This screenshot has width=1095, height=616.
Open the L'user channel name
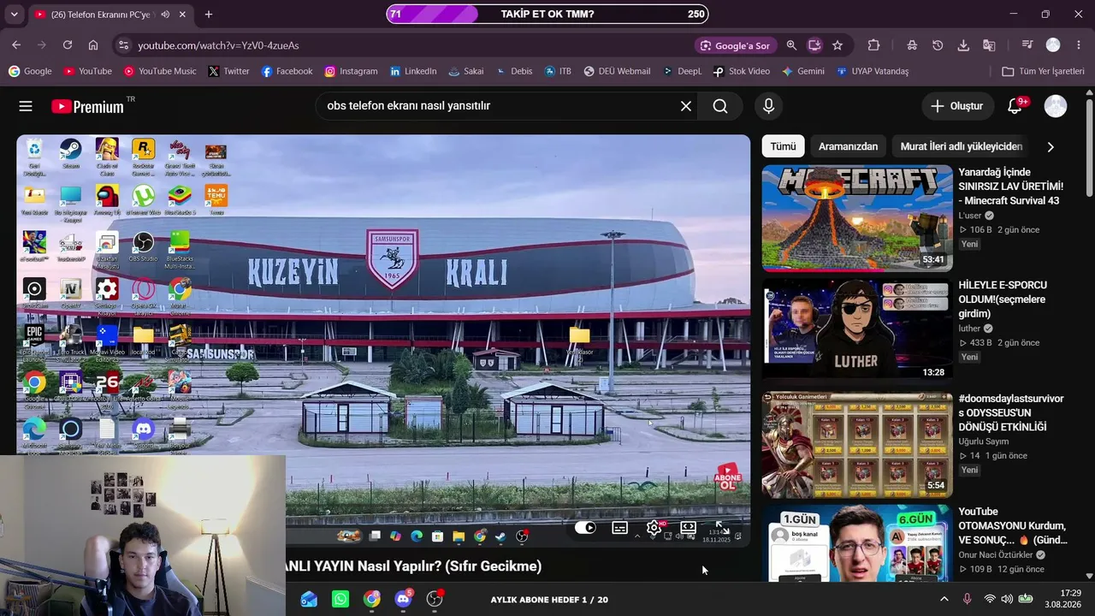tap(970, 216)
